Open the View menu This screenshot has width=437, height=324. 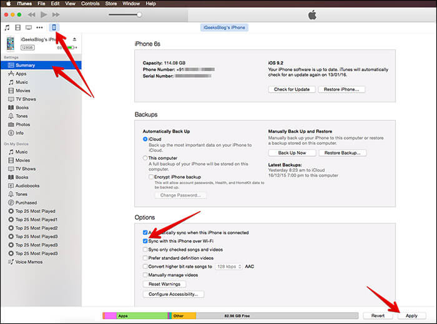[x=70, y=4]
